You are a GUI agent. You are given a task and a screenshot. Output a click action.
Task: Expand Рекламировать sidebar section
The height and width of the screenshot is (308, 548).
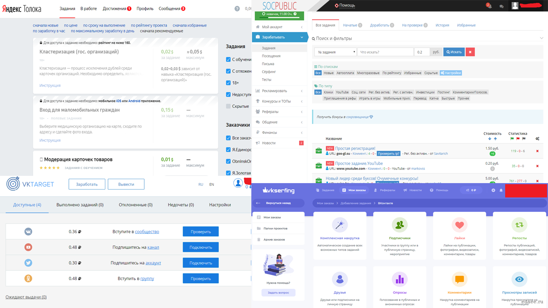[x=280, y=91]
